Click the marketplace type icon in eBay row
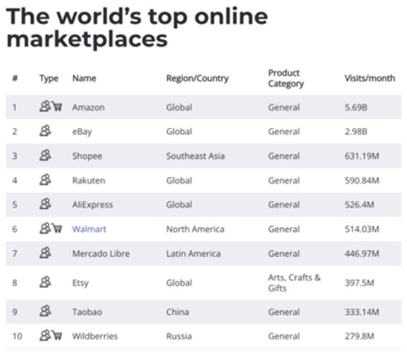The height and width of the screenshot is (352, 407). 45,131
